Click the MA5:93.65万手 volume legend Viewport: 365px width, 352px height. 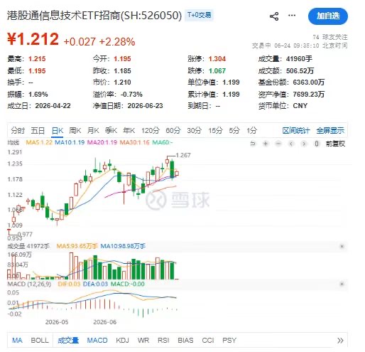click(77, 246)
